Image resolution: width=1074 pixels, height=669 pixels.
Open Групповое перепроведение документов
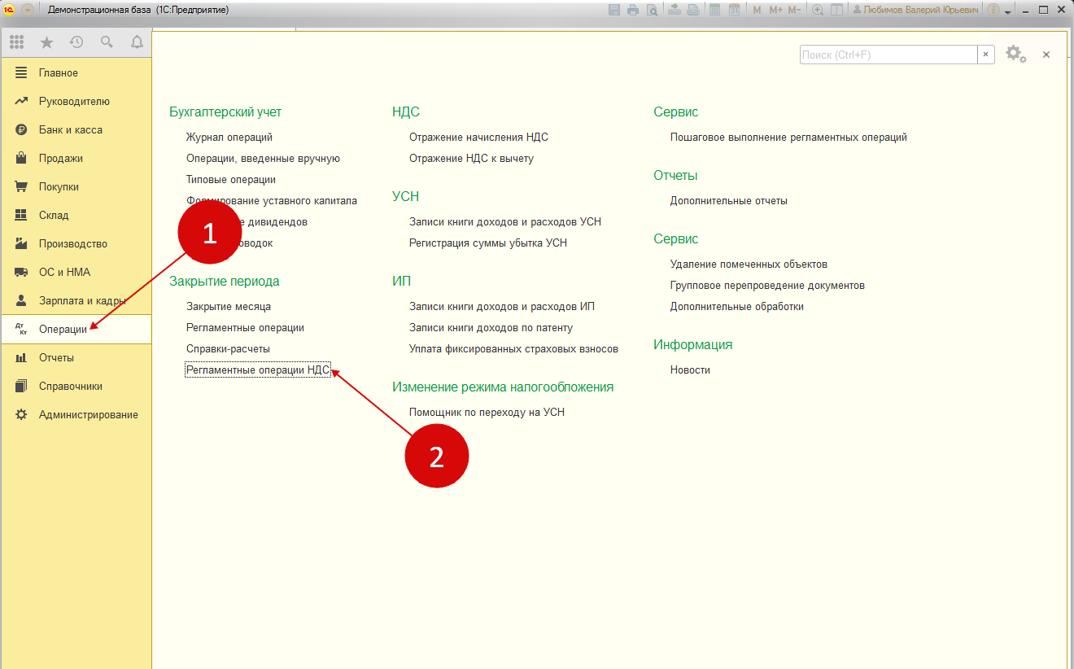tap(767, 286)
